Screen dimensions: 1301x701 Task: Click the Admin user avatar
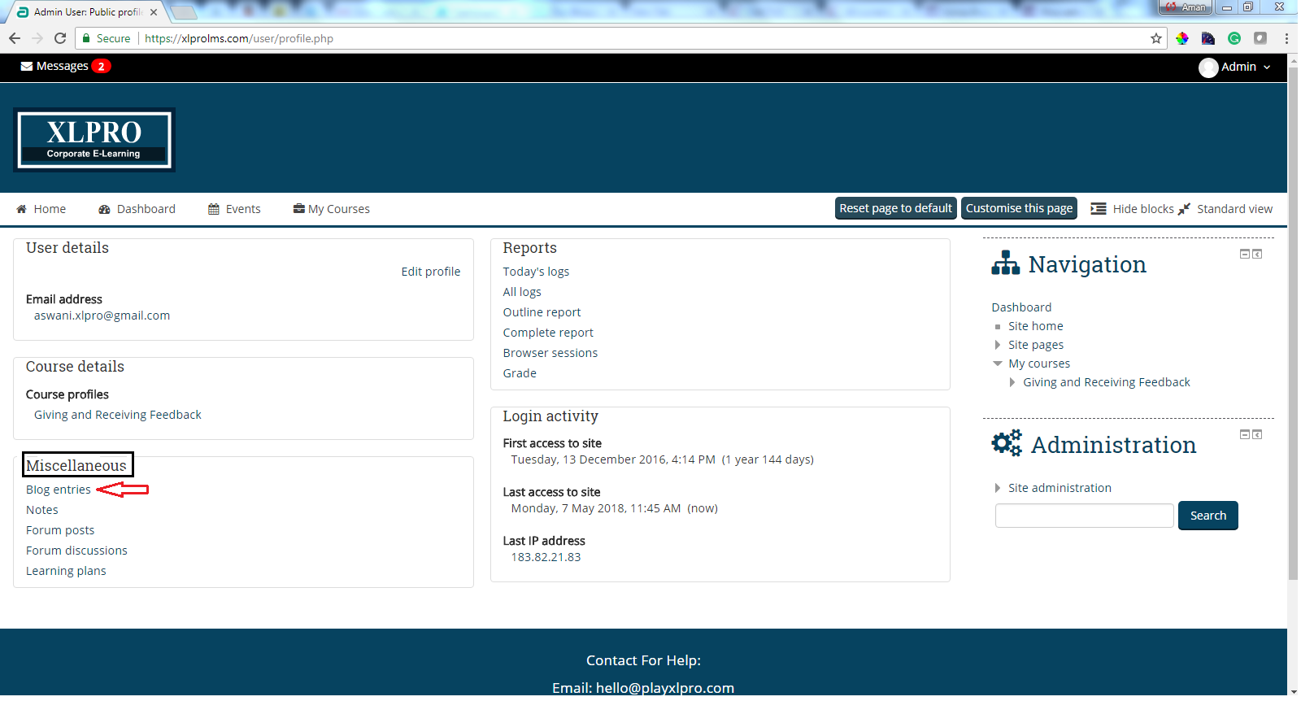click(1207, 67)
